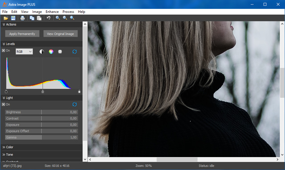Paste from clipboard icon in toolbar
Screen dimensions: 285x170
tap(39, 18)
